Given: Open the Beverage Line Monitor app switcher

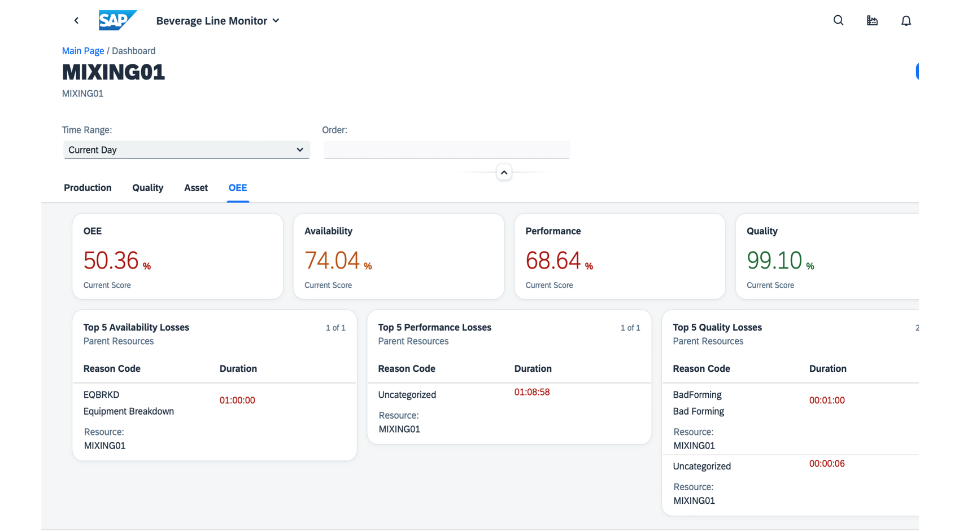Looking at the screenshot, I should tap(217, 21).
